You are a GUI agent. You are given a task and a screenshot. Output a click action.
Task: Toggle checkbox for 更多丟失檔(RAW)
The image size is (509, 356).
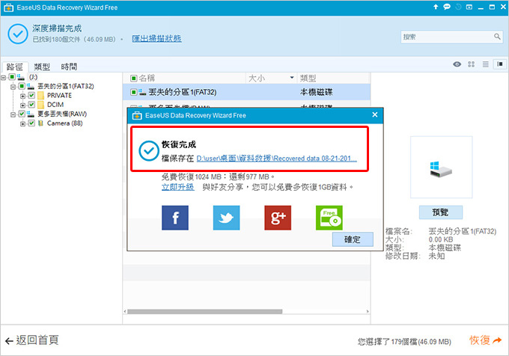click(x=22, y=114)
